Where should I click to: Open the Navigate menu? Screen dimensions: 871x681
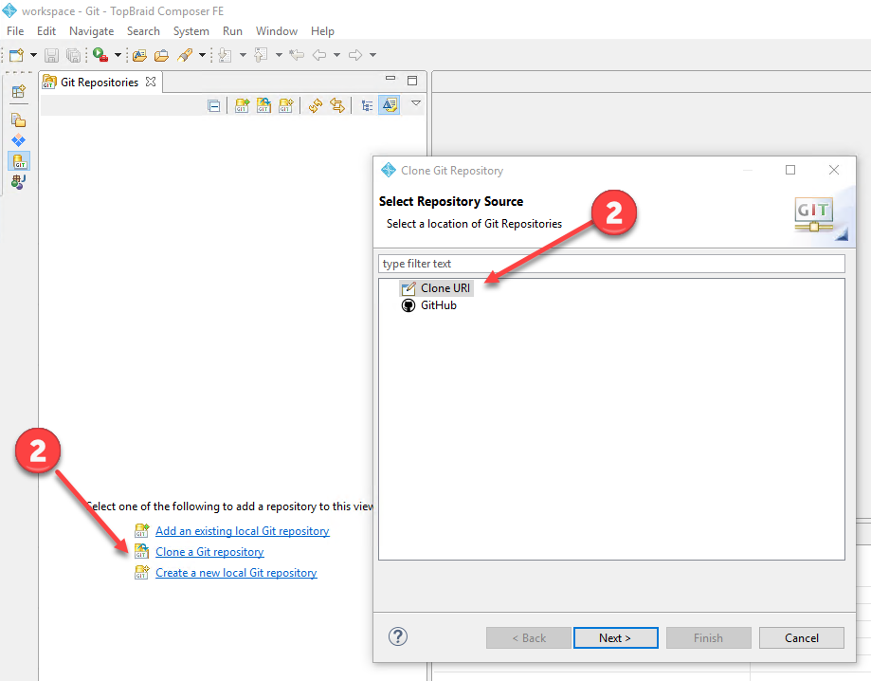(92, 31)
